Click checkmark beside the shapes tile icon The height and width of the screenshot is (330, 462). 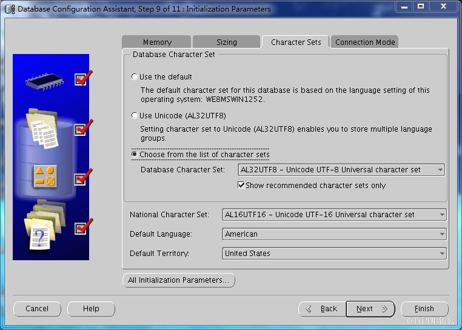[84, 177]
